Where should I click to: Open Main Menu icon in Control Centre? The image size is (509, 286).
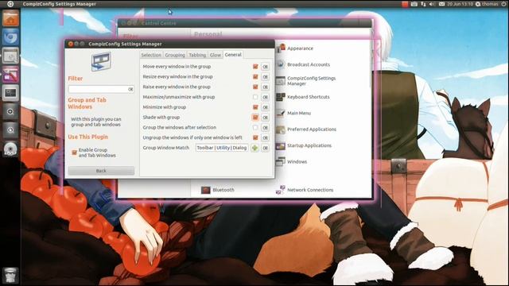click(x=281, y=113)
